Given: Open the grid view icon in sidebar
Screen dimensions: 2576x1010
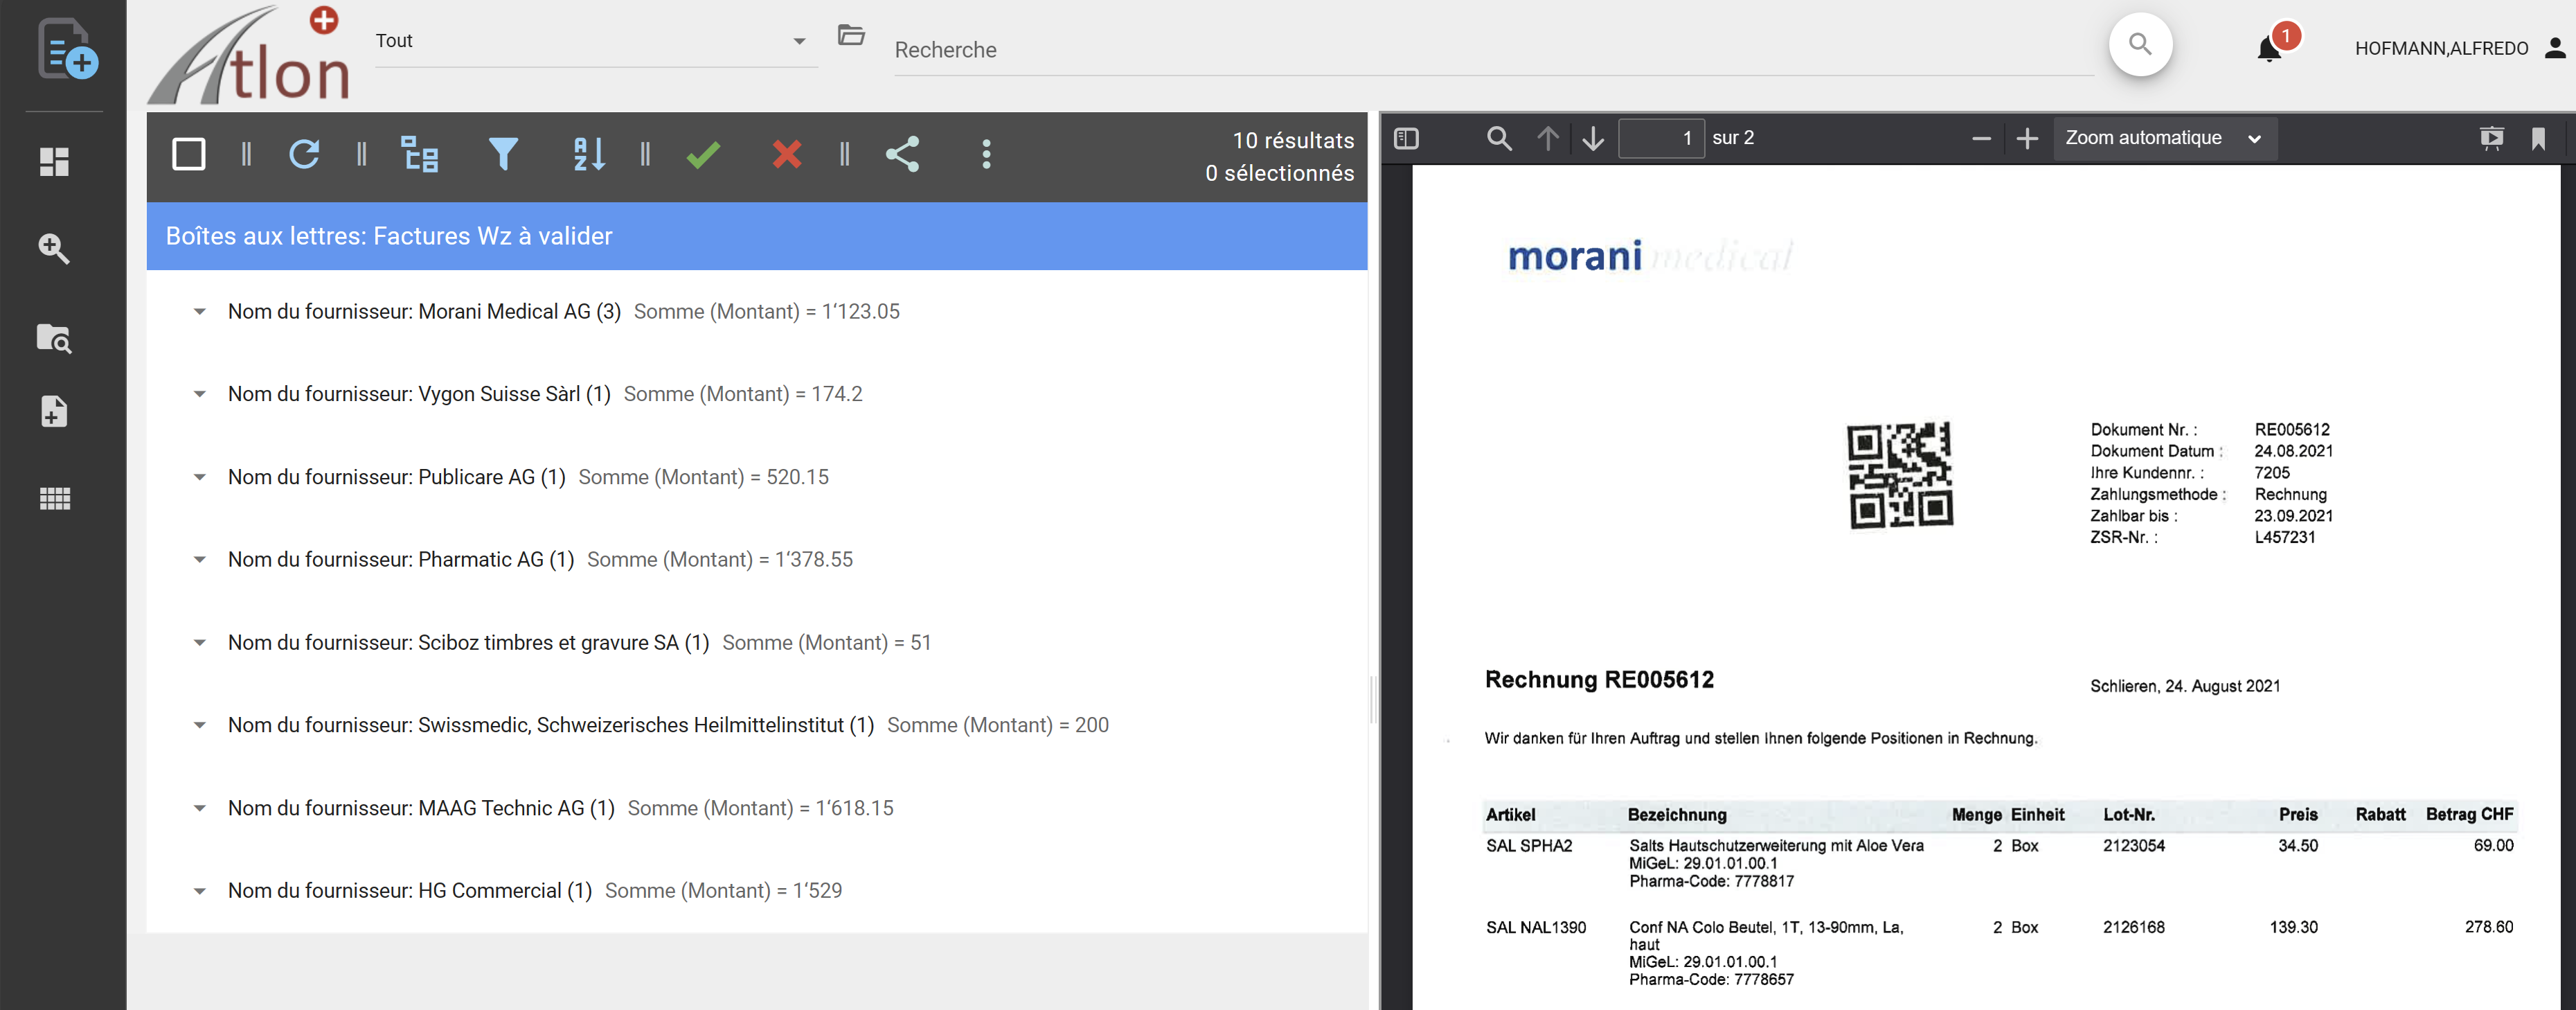Looking at the screenshot, I should [x=54, y=498].
